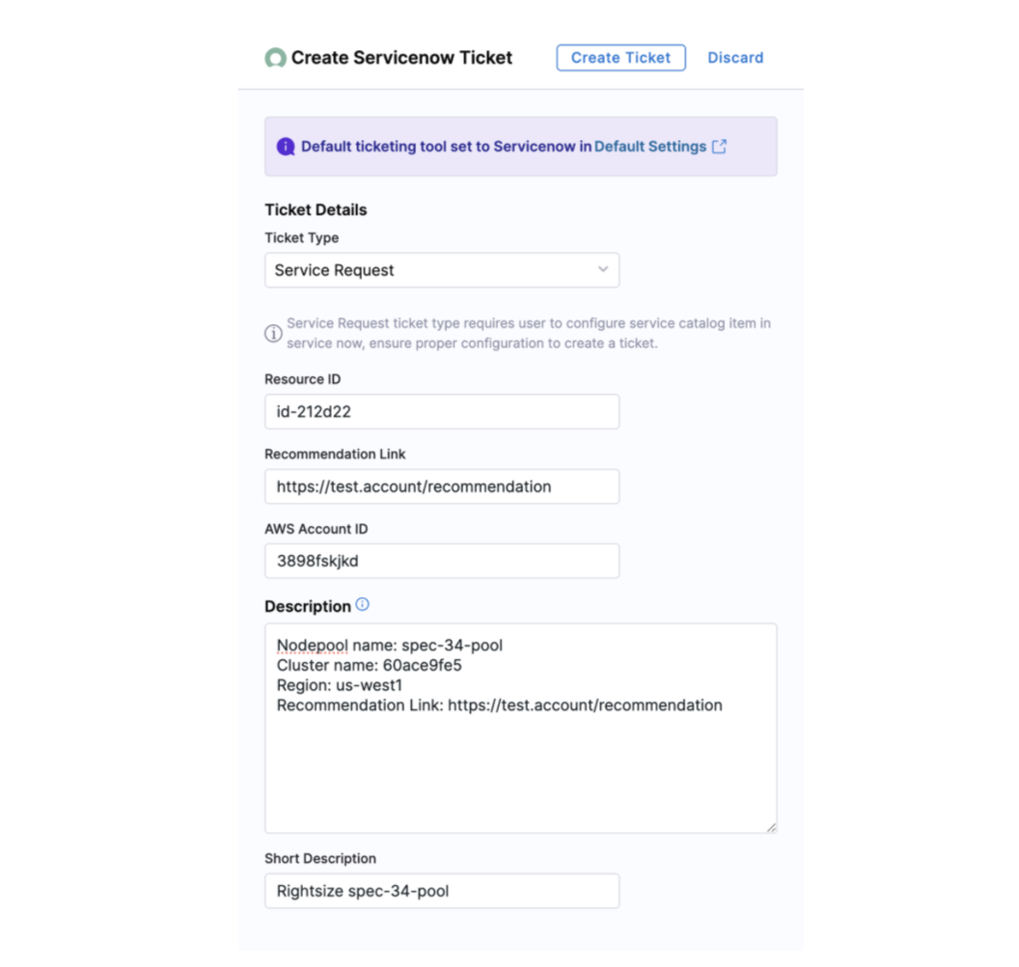The image size is (1019, 967).
Task: Click the purple info icon in banner
Action: [x=286, y=147]
